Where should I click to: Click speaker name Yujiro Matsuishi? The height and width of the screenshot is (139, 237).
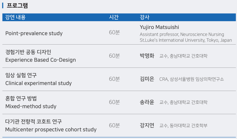click(x=159, y=27)
